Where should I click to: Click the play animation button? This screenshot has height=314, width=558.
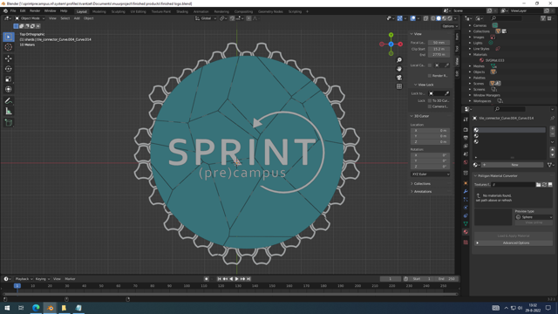coord(236,279)
